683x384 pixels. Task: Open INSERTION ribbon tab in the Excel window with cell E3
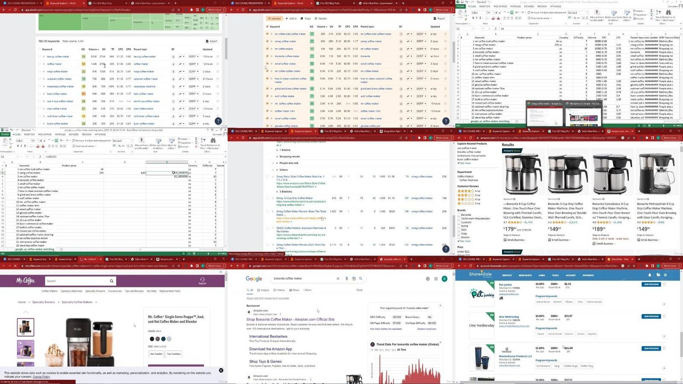(29, 134)
